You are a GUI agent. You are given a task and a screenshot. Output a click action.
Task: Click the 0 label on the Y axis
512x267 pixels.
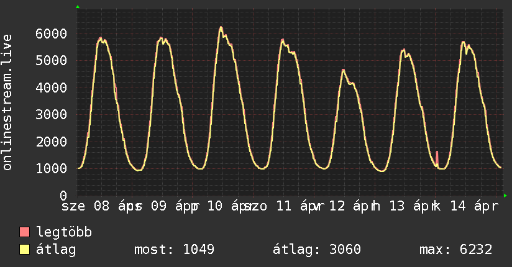pos(63,195)
